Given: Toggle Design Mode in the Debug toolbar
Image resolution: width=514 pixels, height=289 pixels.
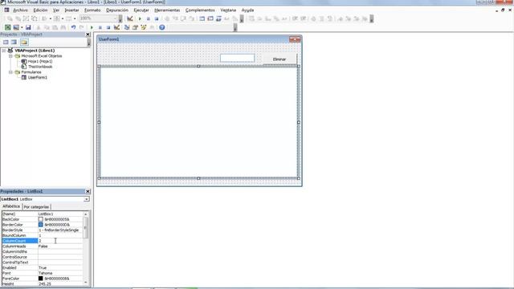Looking at the screenshot, I should [x=130, y=18].
